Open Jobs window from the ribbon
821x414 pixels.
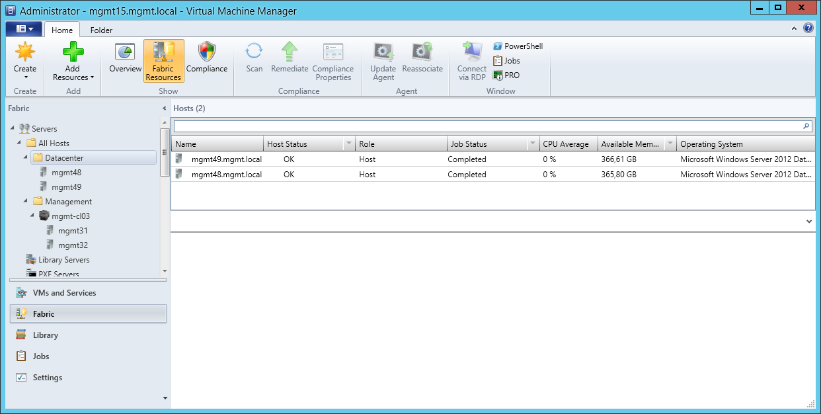pyautogui.click(x=506, y=61)
